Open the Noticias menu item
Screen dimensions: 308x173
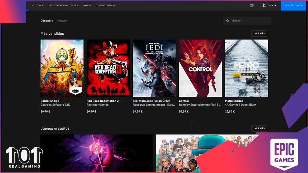tap(37, 5)
